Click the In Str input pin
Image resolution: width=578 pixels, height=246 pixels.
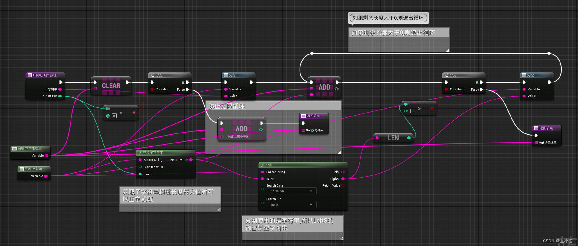click(263, 179)
